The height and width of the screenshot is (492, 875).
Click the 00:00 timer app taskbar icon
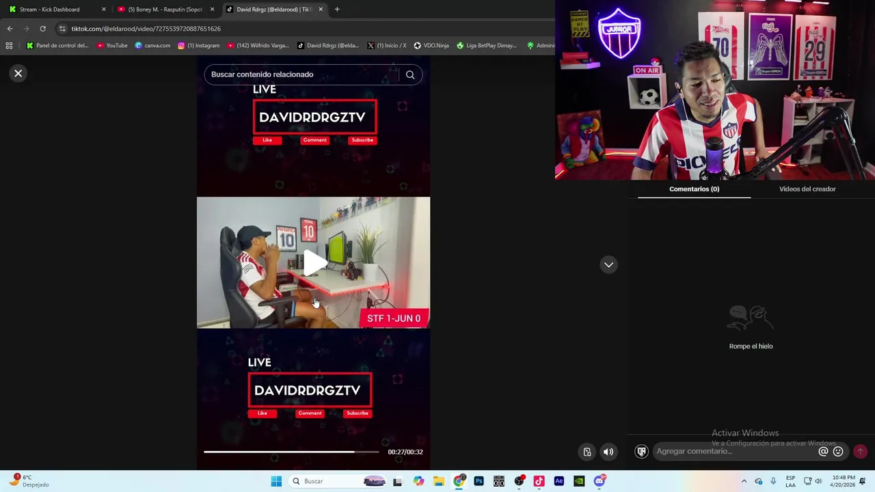click(x=498, y=481)
